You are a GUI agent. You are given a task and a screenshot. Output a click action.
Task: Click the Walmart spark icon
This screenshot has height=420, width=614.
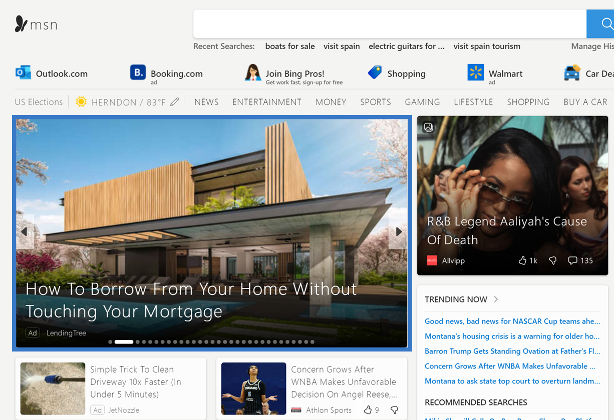475,72
